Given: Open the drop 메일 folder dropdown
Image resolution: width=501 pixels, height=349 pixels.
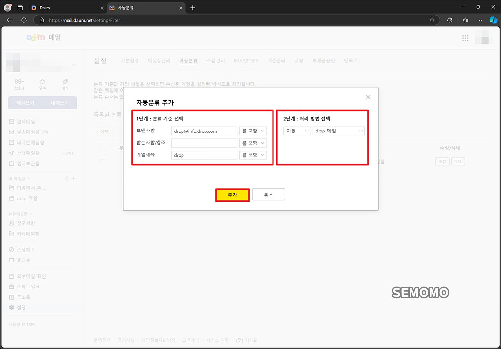Looking at the screenshot, I should point(339,131).
